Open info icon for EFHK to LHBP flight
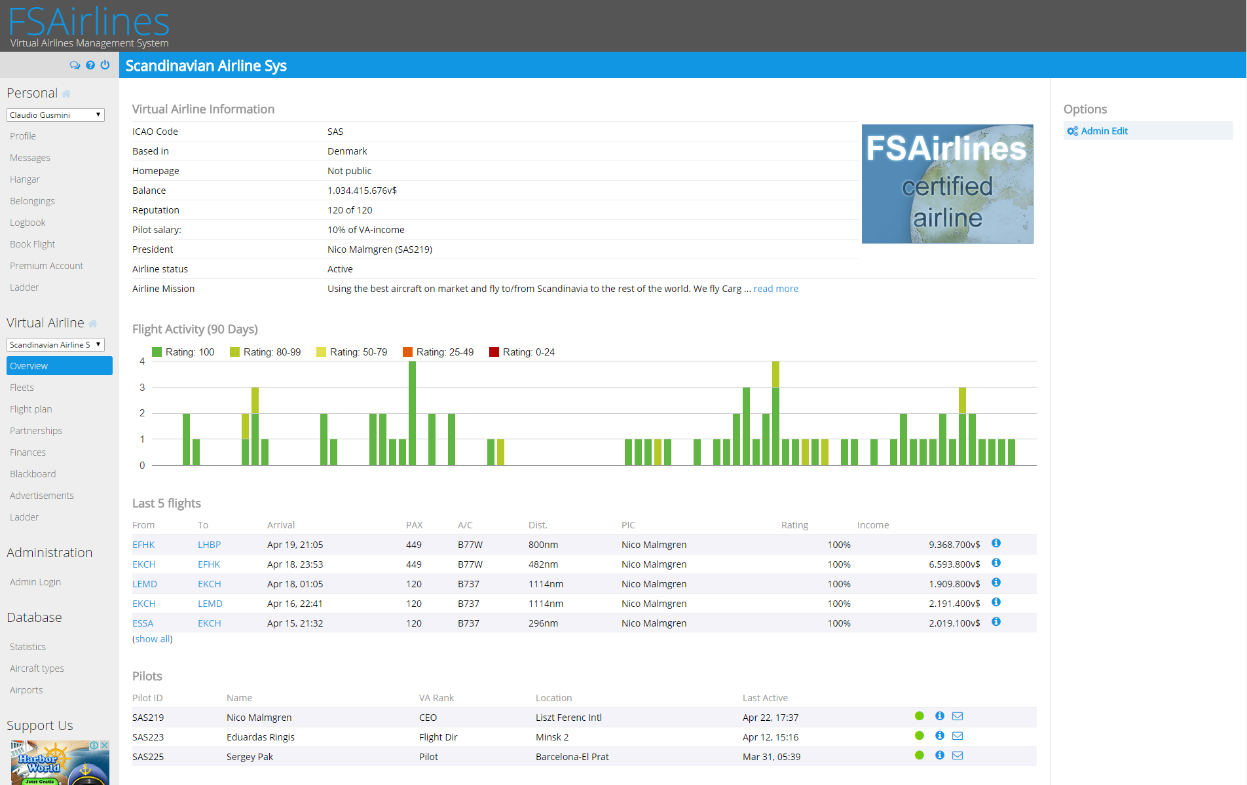The image size is (1247, 785). (x=996, y=543)
